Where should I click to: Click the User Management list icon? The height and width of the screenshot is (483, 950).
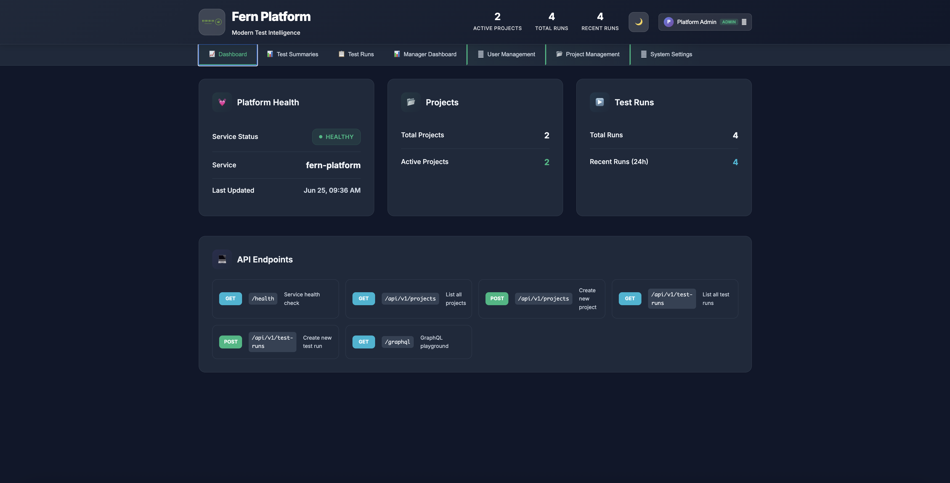481,54
